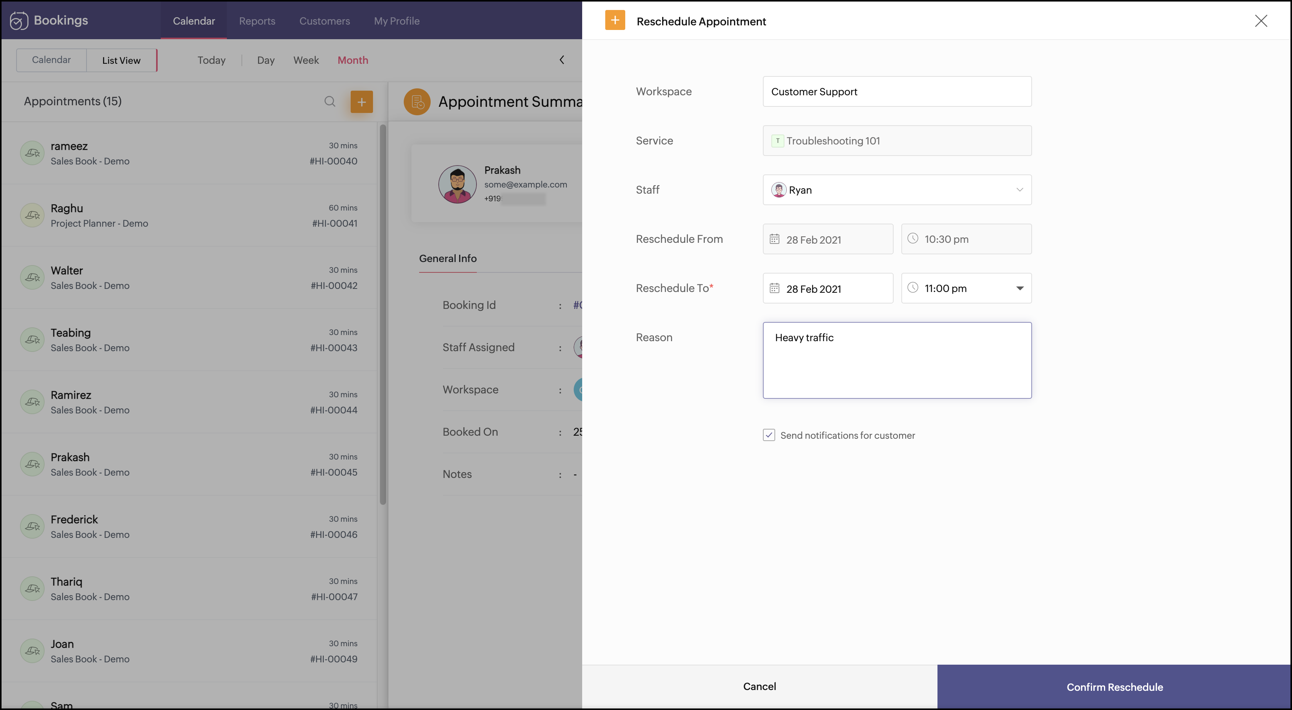Click the orange add appointment plus icon
The height and width of the screenshot is (710, 1292).
361,102
